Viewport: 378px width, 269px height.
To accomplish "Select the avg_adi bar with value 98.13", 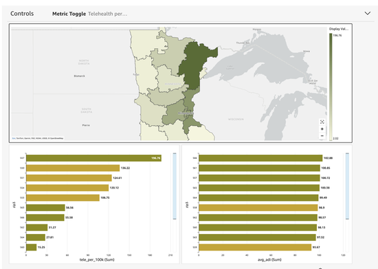I will 258,228.
